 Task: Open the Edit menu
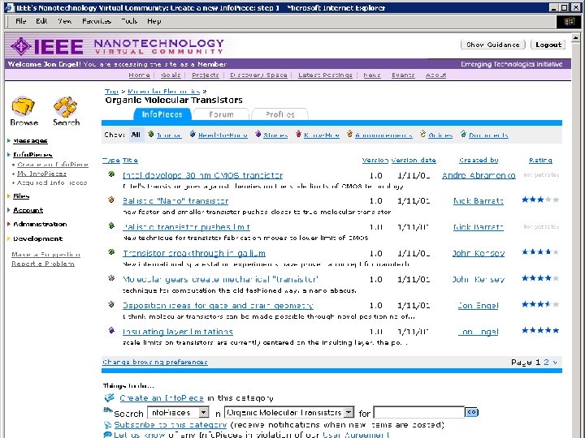41,21
